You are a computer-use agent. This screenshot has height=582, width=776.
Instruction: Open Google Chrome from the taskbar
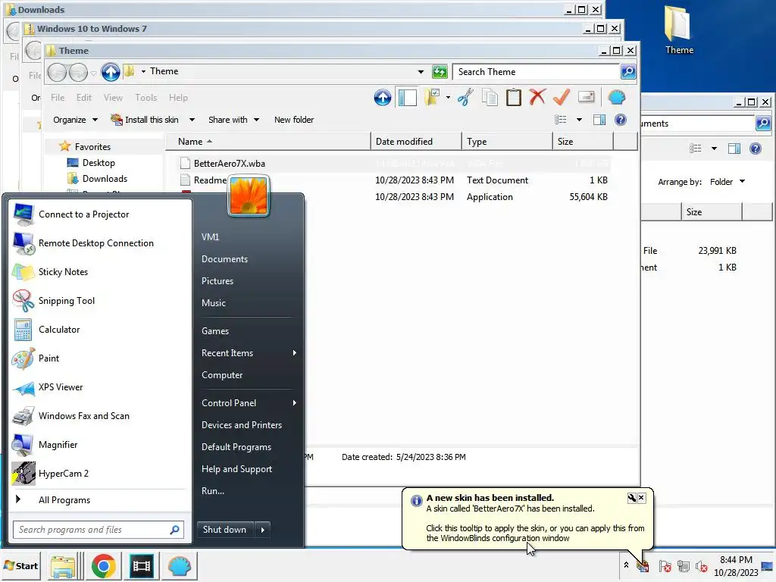click(103, 566)
